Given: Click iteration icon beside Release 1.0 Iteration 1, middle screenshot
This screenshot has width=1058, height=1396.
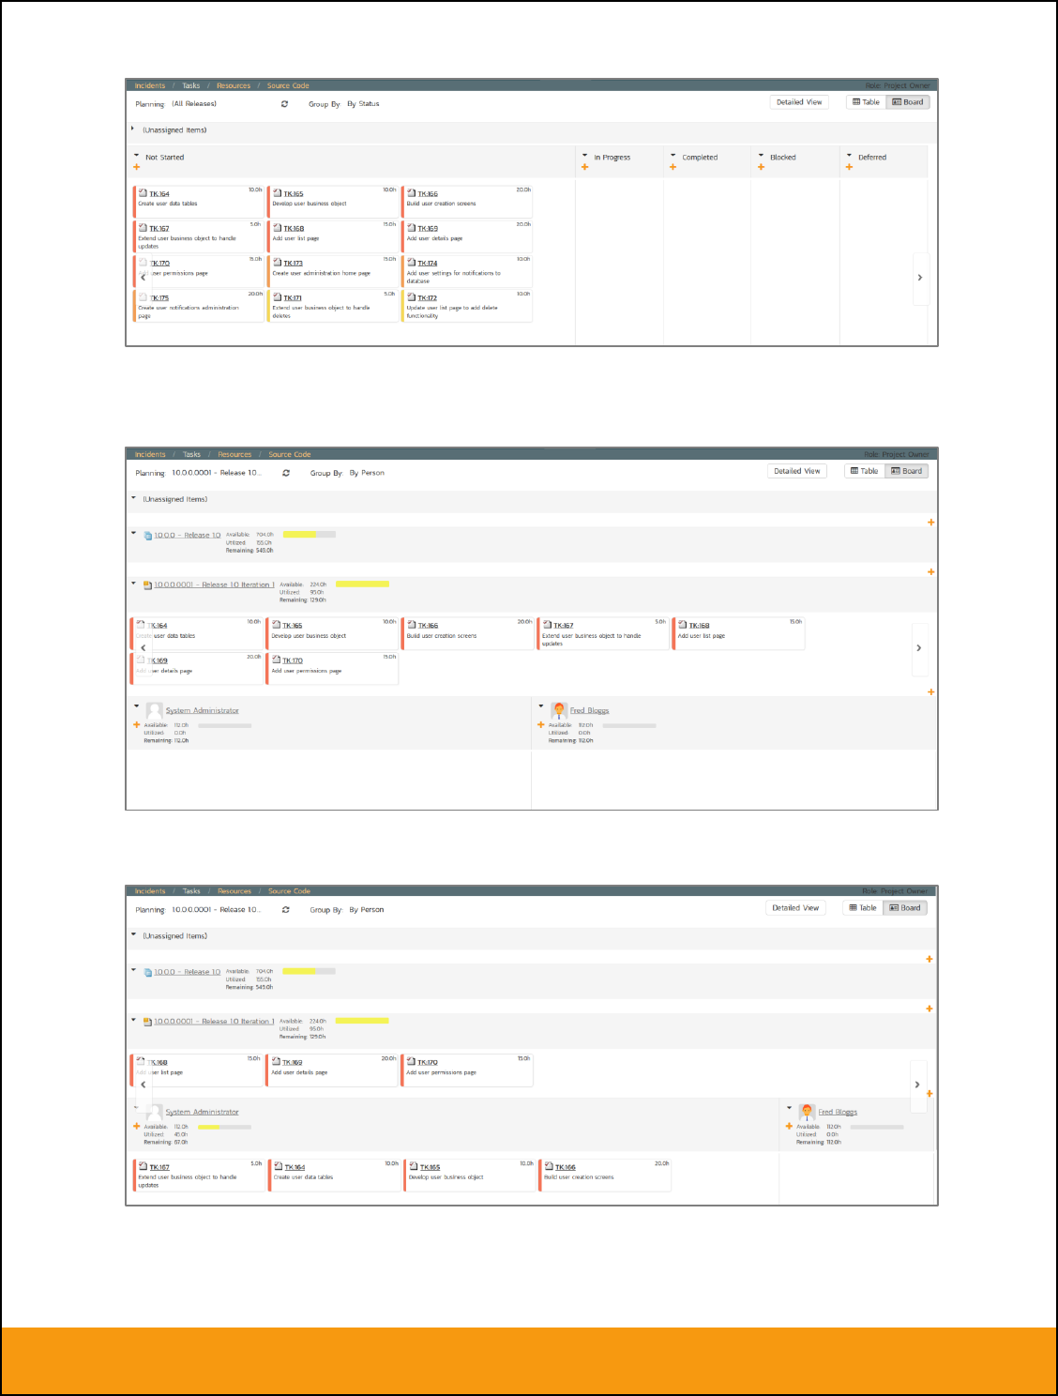Looking at the screenshot, I should click(147, 584).
